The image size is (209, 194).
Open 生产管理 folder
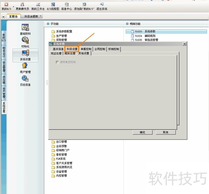click(x=59, y=36)
